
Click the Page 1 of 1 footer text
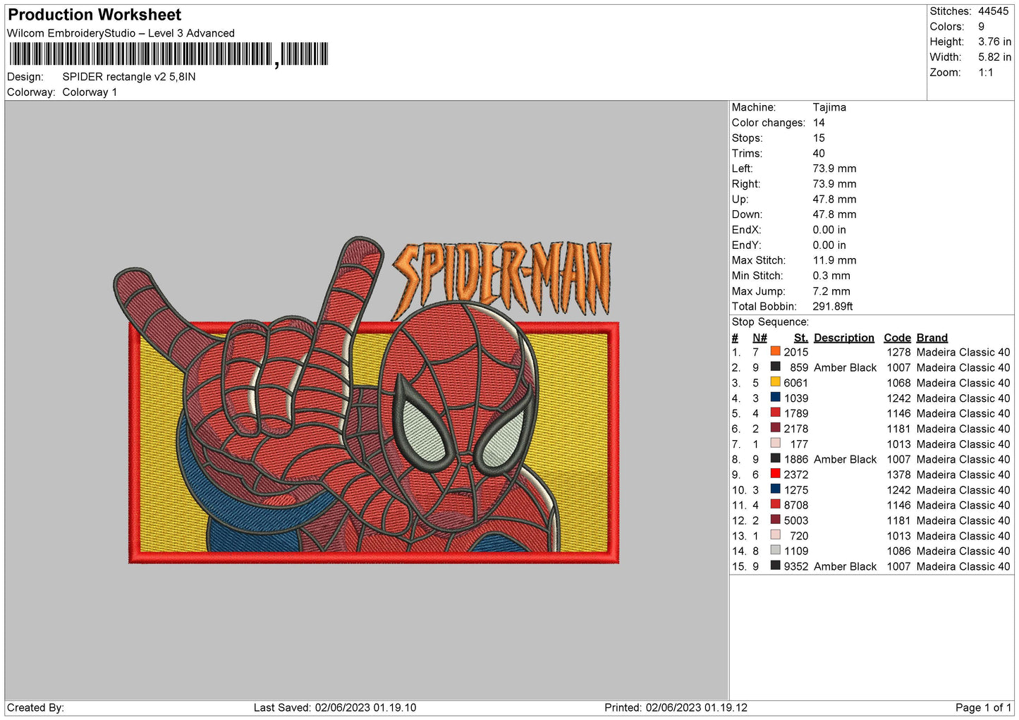tap(982, 708)
